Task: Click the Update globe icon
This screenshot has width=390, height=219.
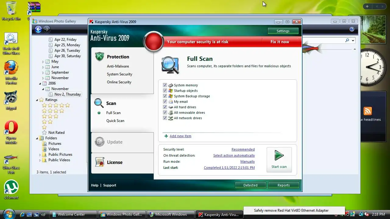Action: click(x=100, y=142)
